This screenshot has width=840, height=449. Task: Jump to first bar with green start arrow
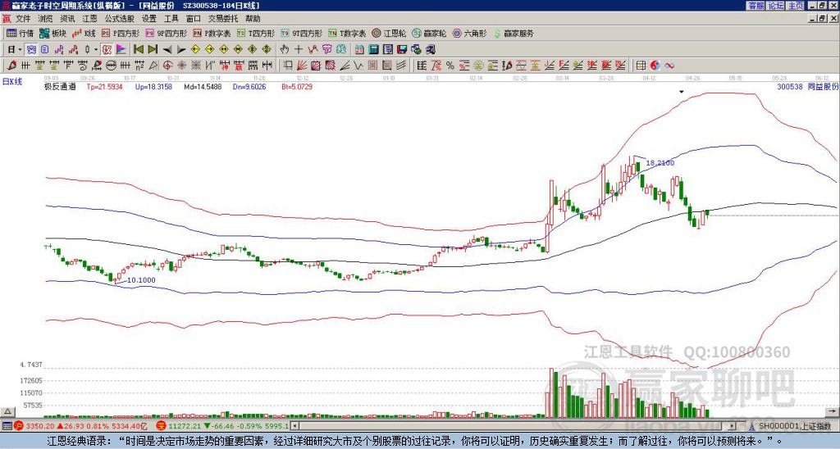(138, 50)
